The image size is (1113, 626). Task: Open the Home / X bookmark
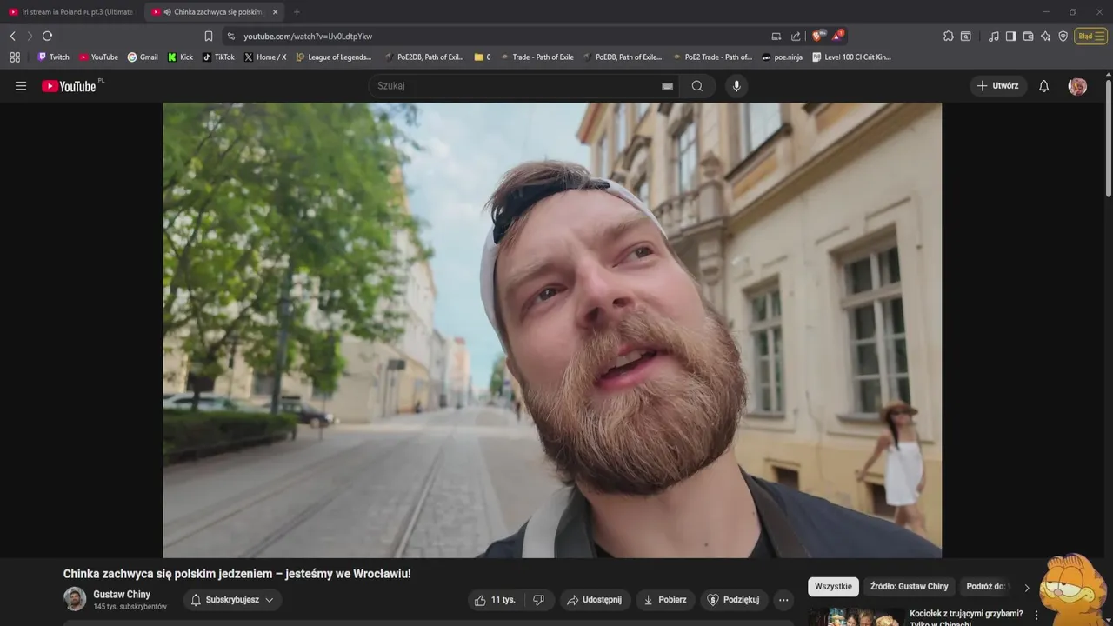tap(265, 57)
